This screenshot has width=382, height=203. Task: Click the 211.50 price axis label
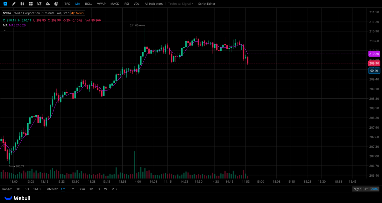pyautogui.click(x=374, y=12)
